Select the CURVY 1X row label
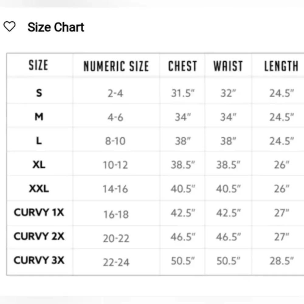This screenshot has height=304, width=304. 39,212
